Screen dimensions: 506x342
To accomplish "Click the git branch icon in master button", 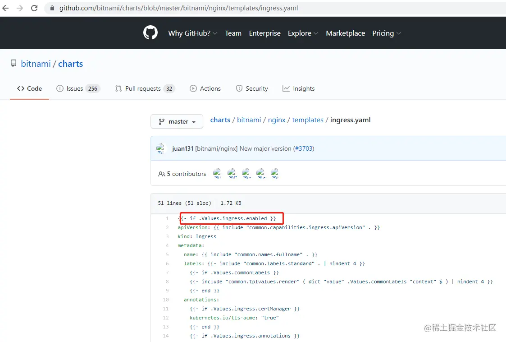I will (161, 121).
